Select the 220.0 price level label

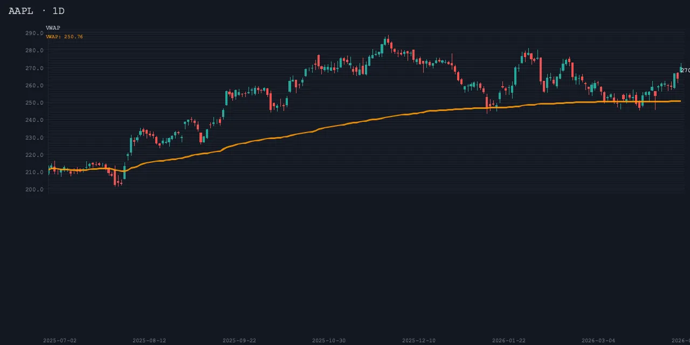[34, 155]
